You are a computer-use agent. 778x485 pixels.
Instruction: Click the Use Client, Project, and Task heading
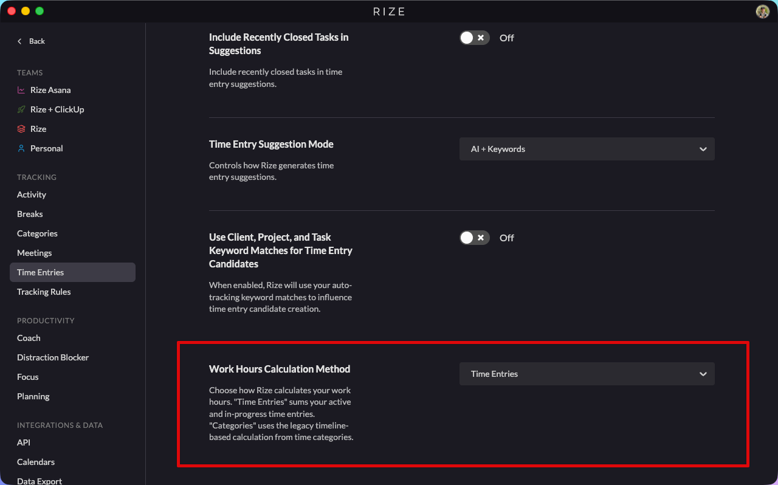click(x=281, y=250)
